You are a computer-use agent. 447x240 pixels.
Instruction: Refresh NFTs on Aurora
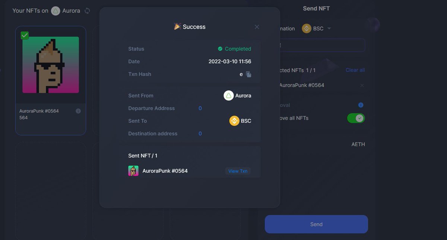(x=87, y=11)
